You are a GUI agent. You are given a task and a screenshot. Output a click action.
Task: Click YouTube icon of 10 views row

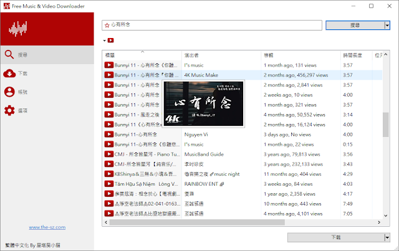tap(109, 95)
